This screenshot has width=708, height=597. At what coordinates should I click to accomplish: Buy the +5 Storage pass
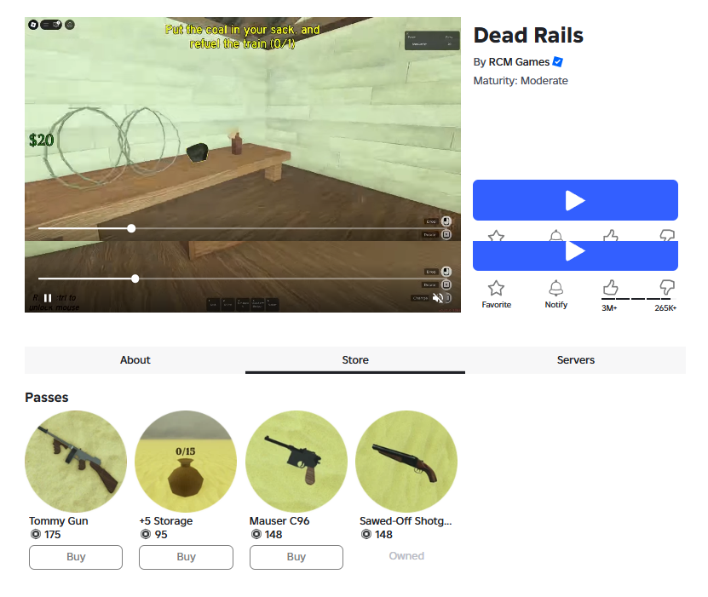(x=186, y=557)
